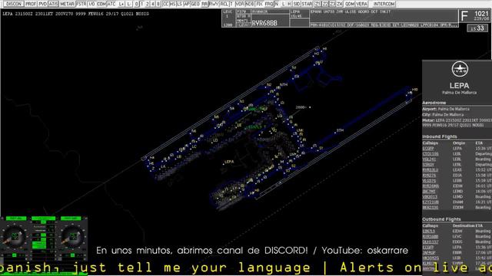This screenshot has height=276, width=492.
Task: Click the ATIS letter F indicator
Action: [x=464, y=15]
